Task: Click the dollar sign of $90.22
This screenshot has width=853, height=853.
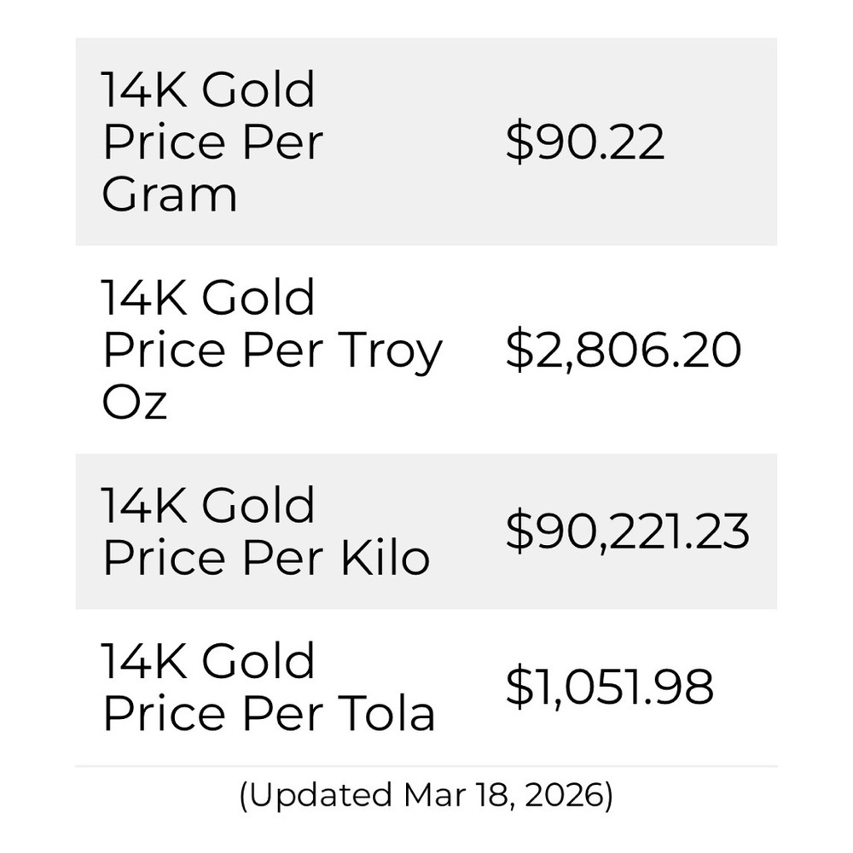Action: click(x=519, y=142)
